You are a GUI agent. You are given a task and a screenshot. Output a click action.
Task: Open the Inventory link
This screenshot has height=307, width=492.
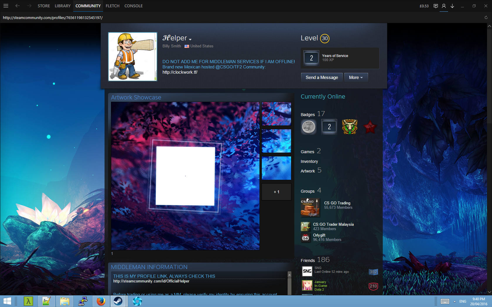[309, 161]
